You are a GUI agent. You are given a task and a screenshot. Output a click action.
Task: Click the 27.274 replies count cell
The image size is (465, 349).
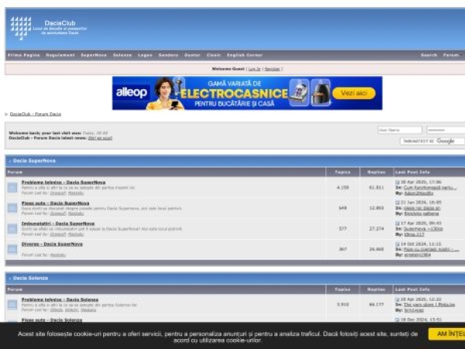coord(377,229)
